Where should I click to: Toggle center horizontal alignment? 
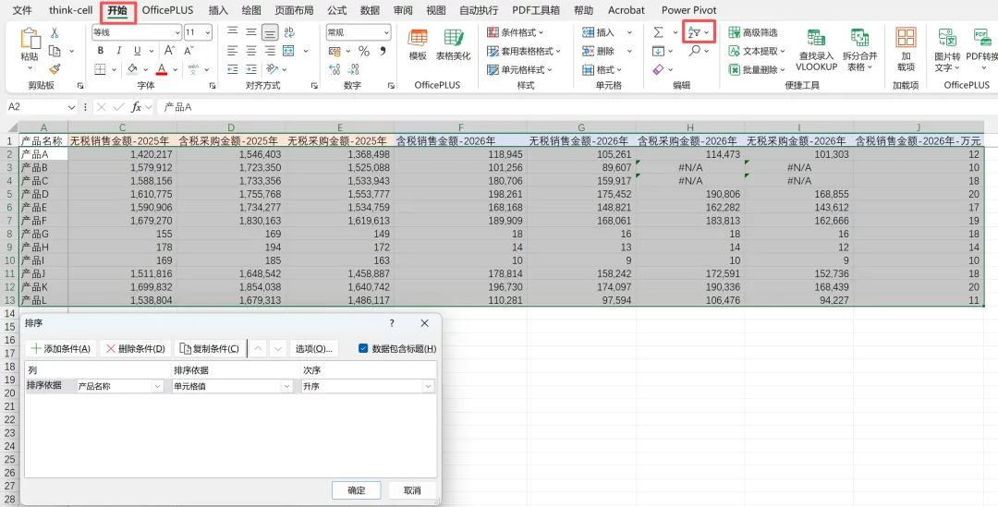click(251, 51)
